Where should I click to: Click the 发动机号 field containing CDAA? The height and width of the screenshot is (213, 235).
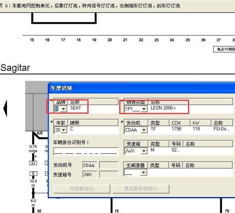click(90, 165)
